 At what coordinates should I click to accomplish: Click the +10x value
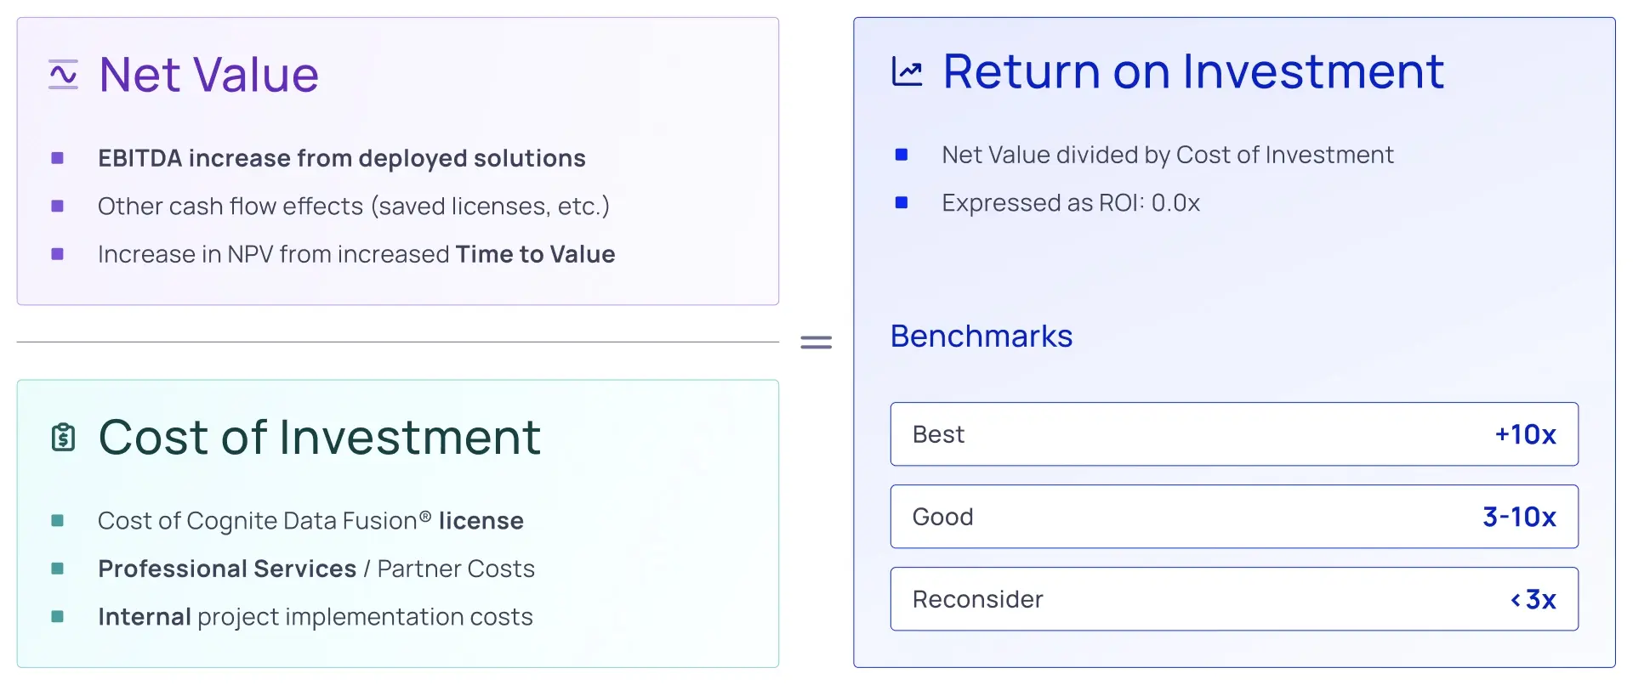(1526, 434)
